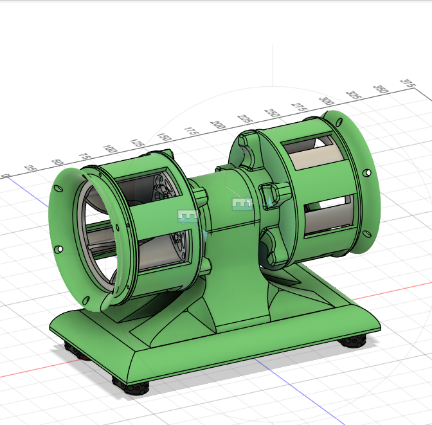
Task: Click the left rigid joint icon
Action: (187, 217)
